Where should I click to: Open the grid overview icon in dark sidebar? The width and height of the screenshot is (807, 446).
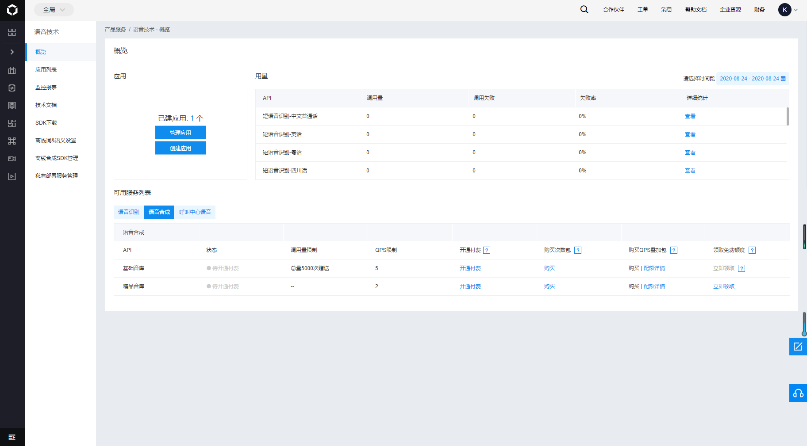tap(12, 32)
